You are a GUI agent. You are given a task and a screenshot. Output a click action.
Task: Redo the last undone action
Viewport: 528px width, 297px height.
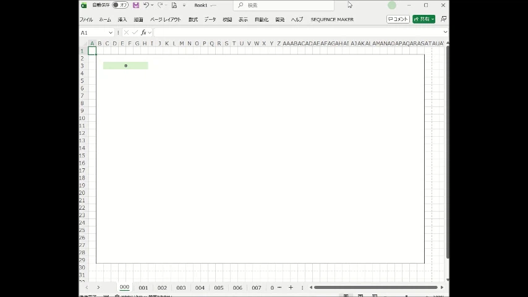(x=160, y=5)
